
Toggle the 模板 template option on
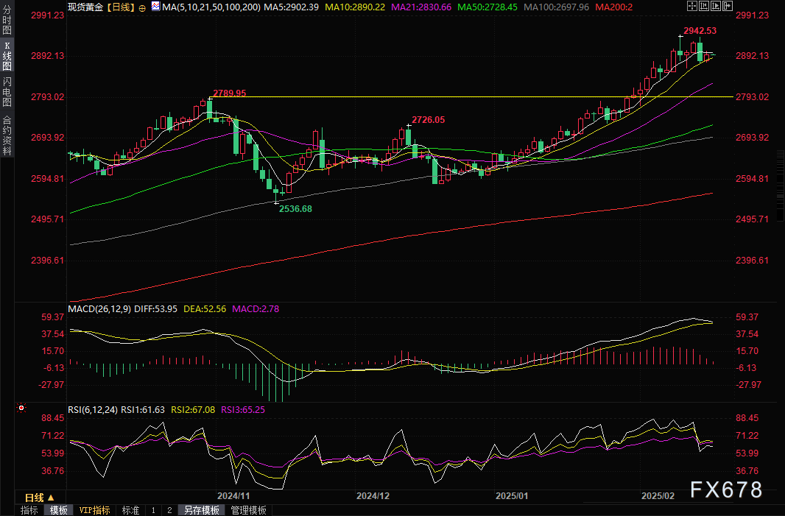click(59, 509)
